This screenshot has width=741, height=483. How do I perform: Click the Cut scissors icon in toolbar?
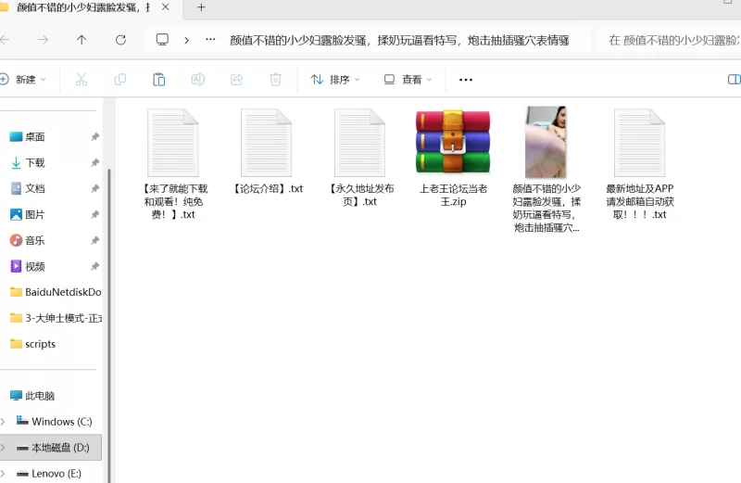point(81,80)
